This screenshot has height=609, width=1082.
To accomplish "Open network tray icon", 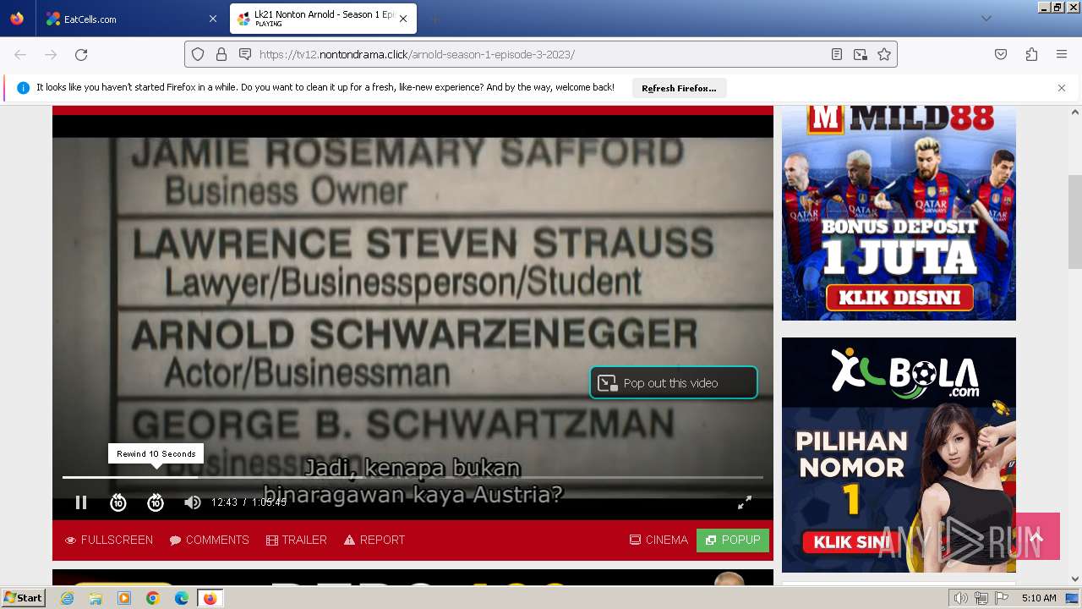I will (981, 598).
